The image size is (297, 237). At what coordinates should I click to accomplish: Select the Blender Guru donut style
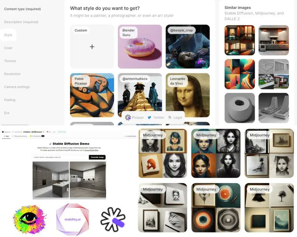(140, 47)
